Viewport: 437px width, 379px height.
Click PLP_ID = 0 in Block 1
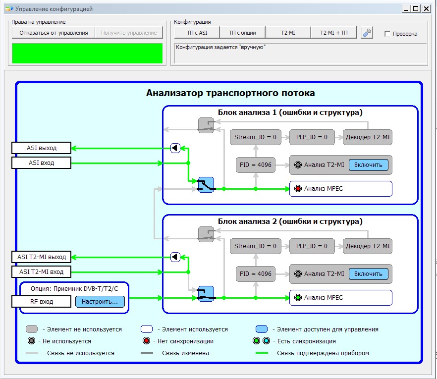click(x=312, y=137)
